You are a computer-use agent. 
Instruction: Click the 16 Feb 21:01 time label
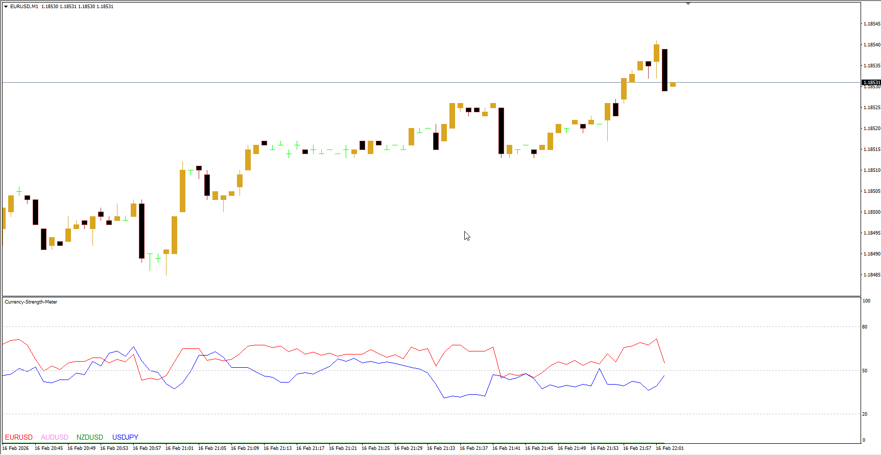[x=179, y=448]
